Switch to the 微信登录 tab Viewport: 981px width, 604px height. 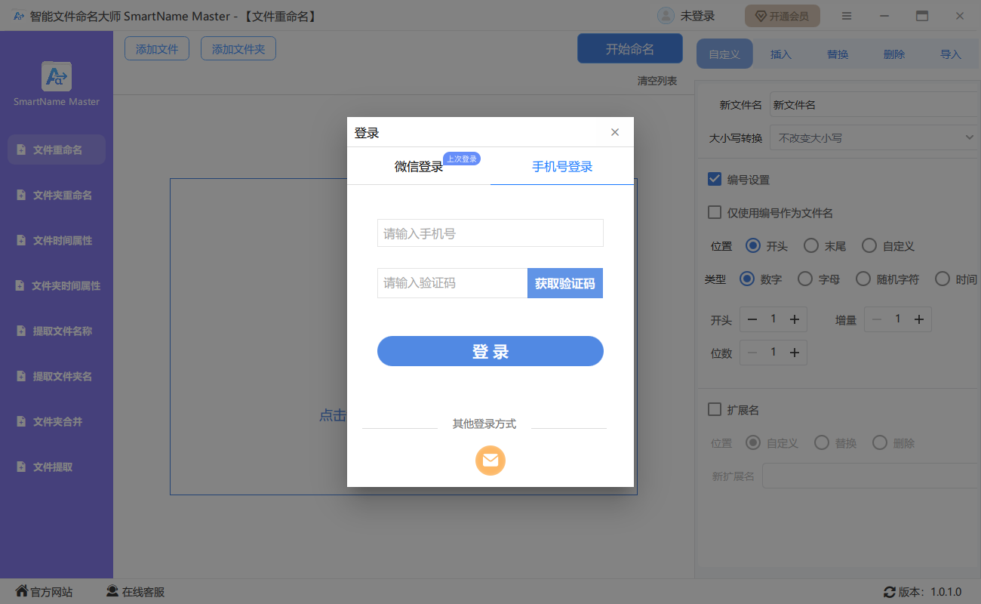click(x=419, y=167)
